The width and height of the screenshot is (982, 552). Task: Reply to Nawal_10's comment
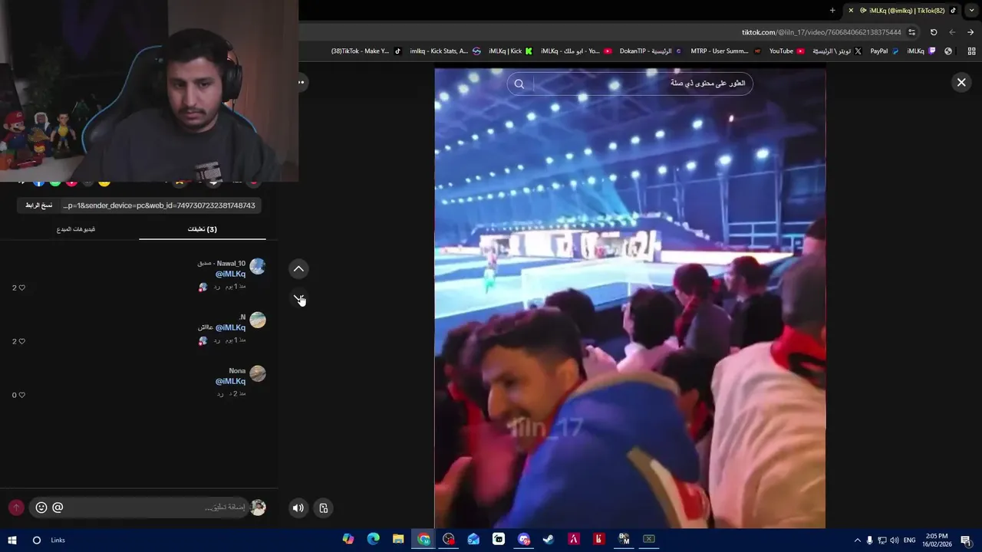(217, 286)
